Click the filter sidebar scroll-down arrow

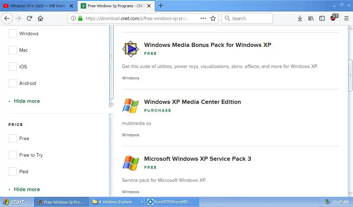tap(111, 105)
